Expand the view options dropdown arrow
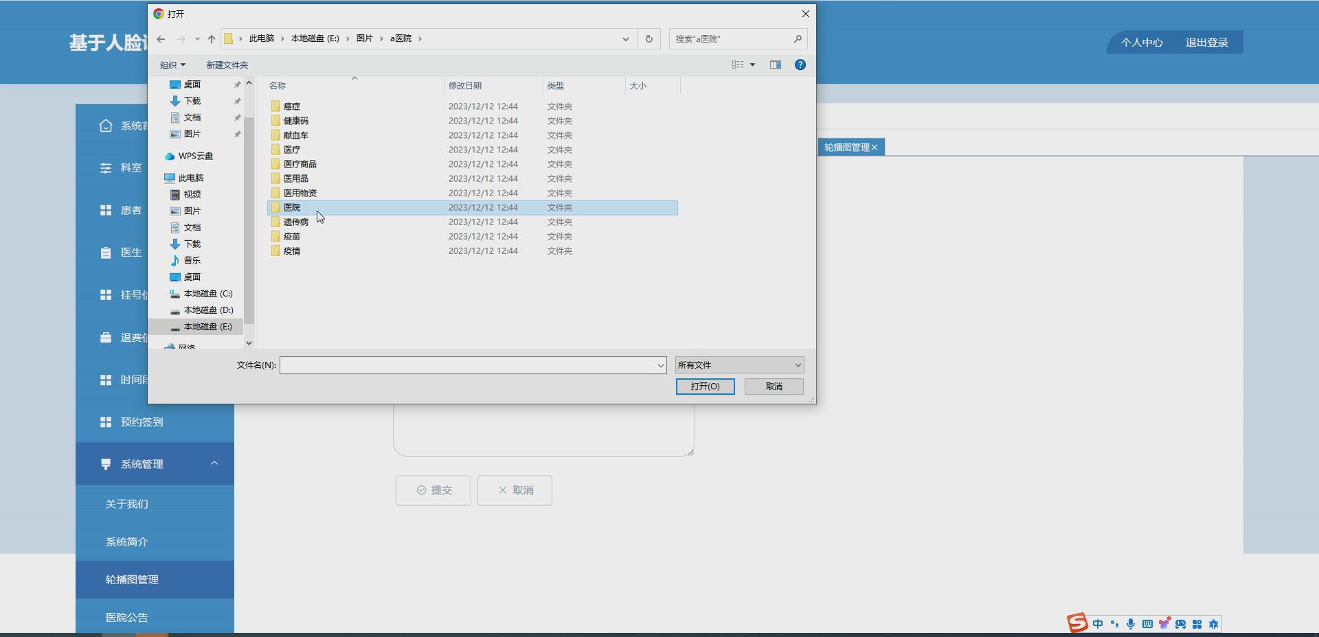 [x=752, y=65]
